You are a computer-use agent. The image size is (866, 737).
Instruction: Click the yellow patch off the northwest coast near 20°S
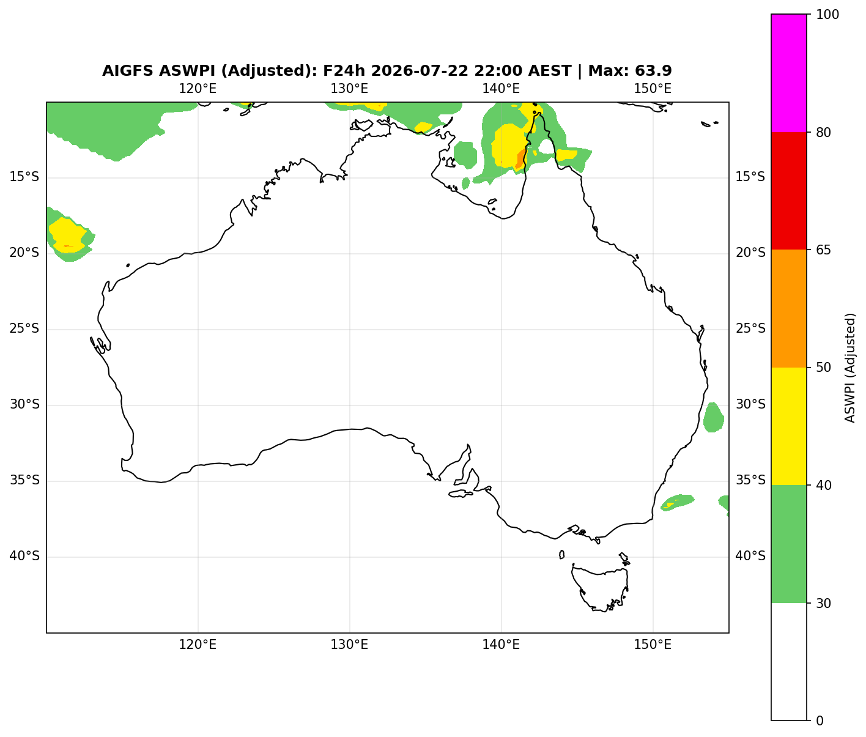[x=67, y=235]
